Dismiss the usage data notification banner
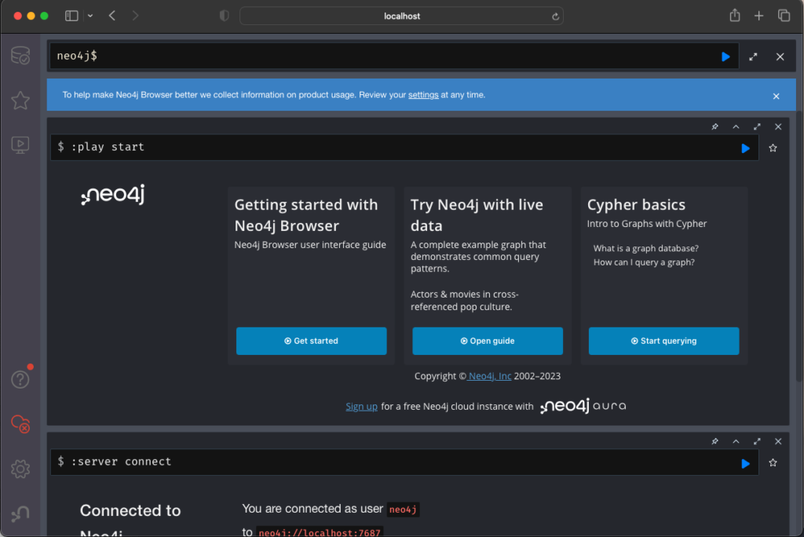Screen dimensions: 804x537 coord(777,96)
